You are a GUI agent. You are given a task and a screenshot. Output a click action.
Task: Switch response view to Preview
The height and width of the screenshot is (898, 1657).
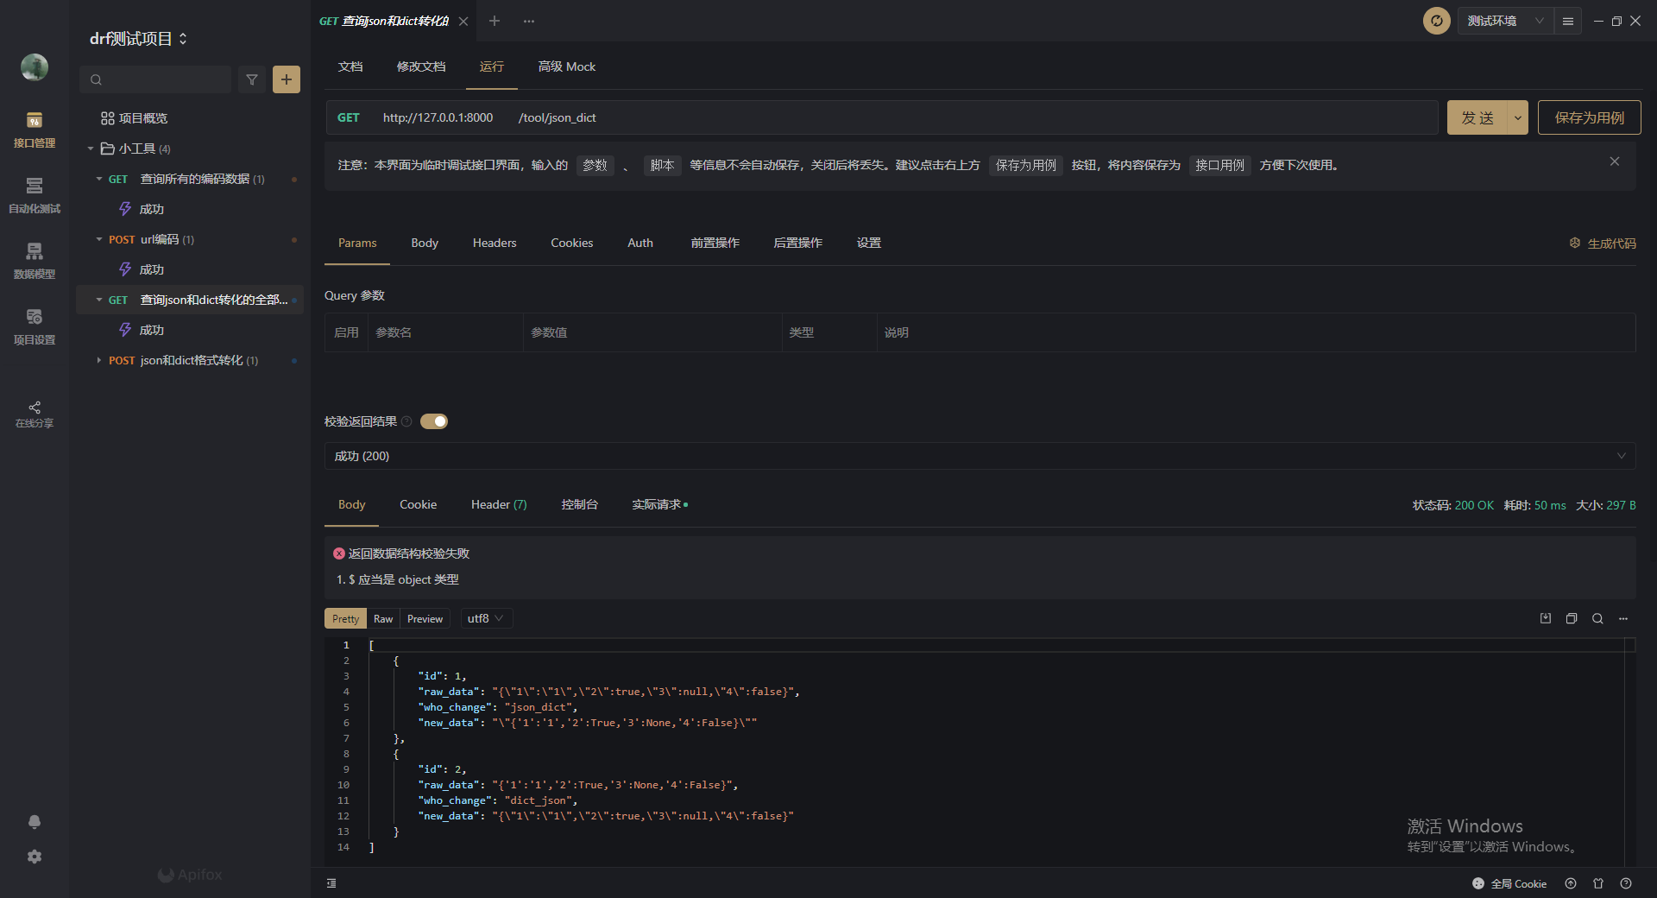(425, 618)
